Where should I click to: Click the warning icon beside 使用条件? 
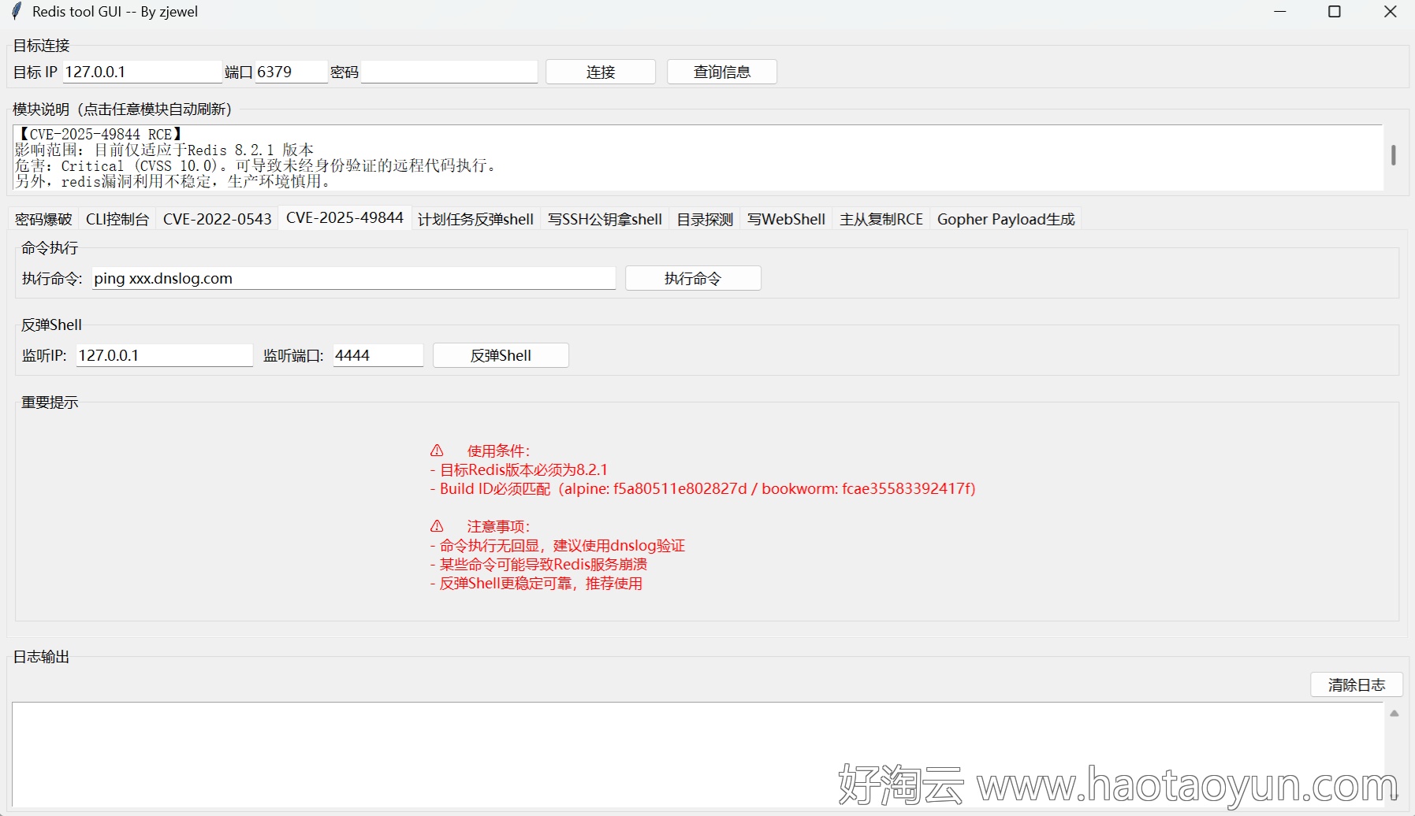437,451
